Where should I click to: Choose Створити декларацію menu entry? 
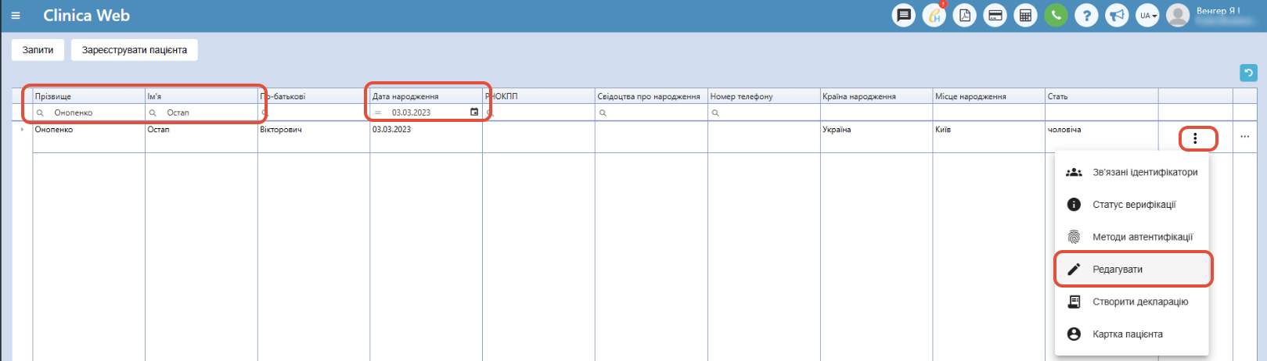[1132, 302]
